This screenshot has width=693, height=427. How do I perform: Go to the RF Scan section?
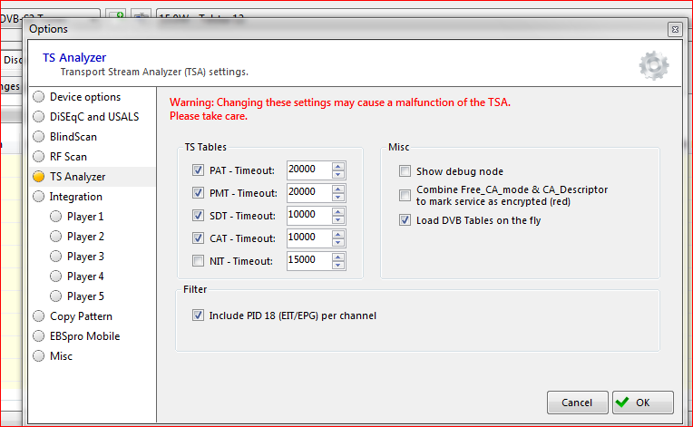click(69, 157)
